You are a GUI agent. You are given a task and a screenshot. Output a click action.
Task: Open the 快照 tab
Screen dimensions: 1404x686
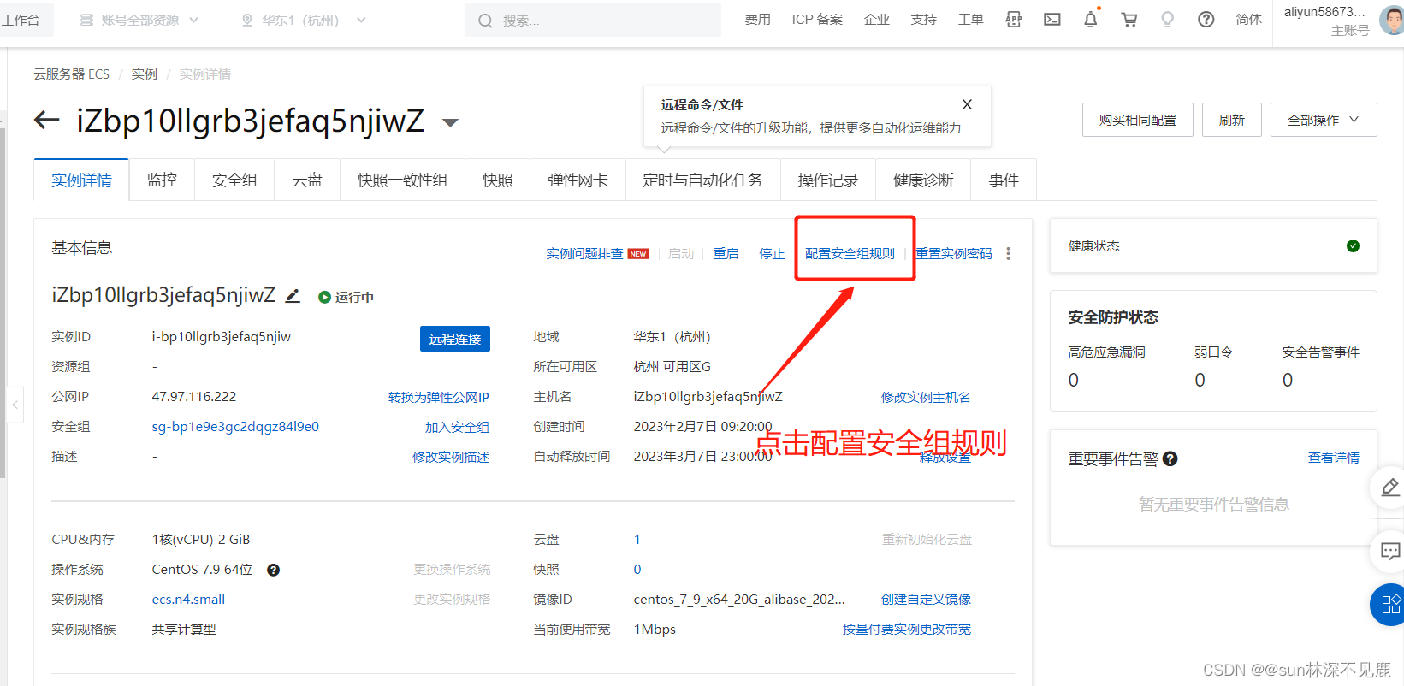(x=497, y=180)
